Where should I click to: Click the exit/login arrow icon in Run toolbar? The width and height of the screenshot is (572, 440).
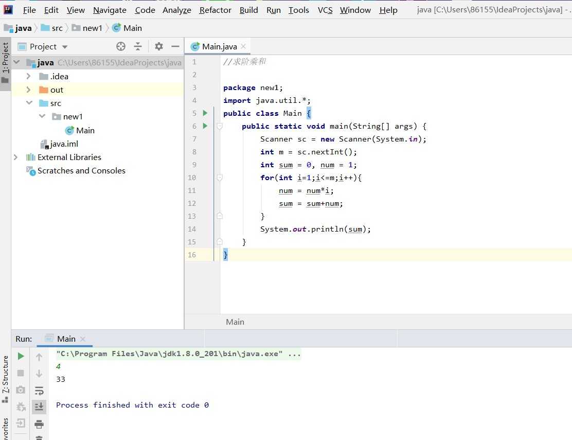(21, 423)
